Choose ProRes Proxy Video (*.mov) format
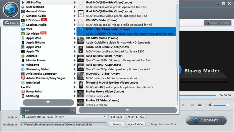The height and width of the screenshot is (132, 234). (x=126, y=94)
